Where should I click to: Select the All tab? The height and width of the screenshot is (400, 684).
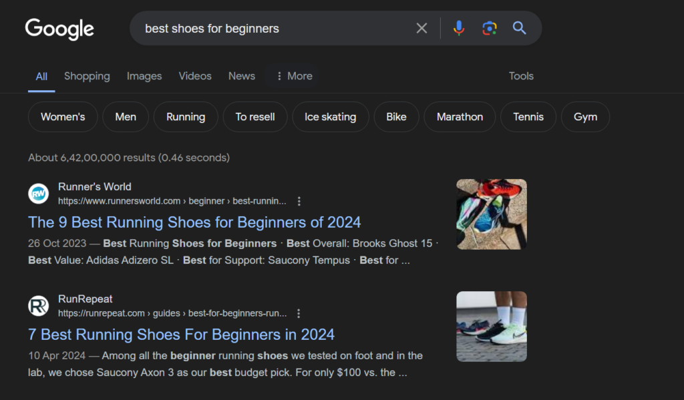coord(41,76)
